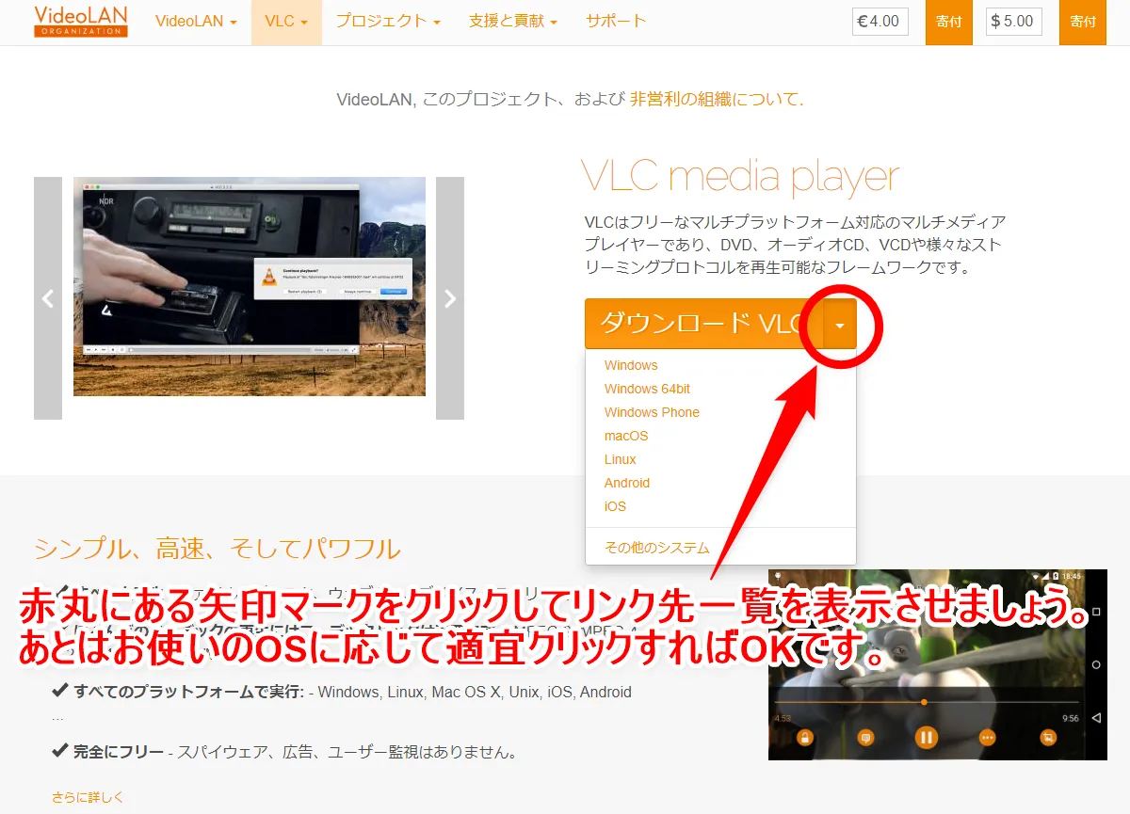Click the VLC media player heading
The image size is (1130, 814).
tap(740, 177)
